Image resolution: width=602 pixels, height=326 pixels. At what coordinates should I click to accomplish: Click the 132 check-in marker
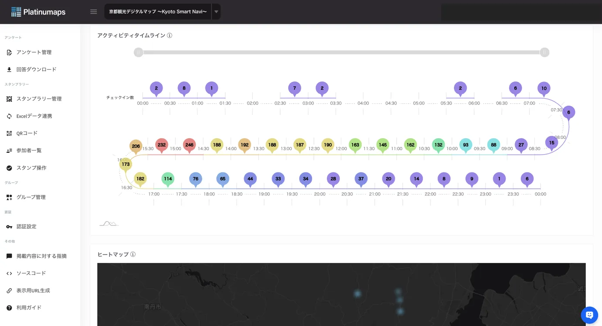tap(439, 145)
